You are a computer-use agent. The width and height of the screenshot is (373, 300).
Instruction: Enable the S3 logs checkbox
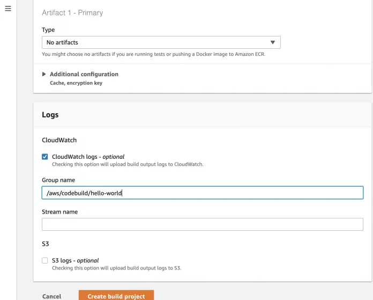click(x=45, y=260)
